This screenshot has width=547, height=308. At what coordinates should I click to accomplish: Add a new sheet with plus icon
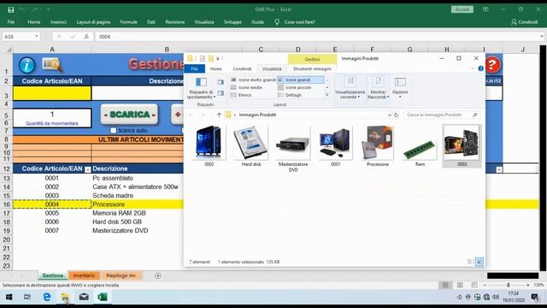[158, 275]
